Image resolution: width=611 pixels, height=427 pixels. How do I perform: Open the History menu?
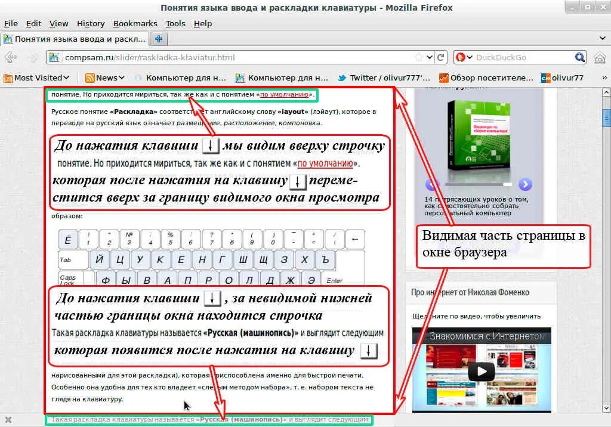coord(91,24)
